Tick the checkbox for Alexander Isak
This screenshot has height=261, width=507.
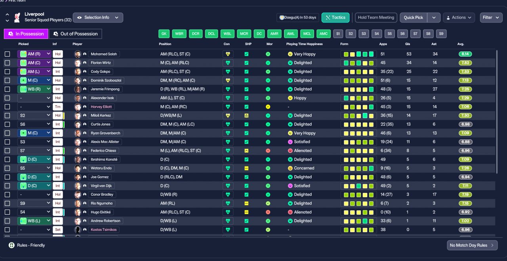coord(7,98)
